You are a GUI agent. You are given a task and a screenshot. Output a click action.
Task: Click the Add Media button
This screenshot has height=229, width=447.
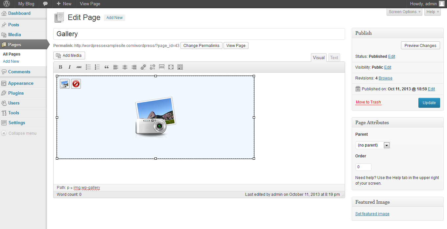(x=69, y=56)
